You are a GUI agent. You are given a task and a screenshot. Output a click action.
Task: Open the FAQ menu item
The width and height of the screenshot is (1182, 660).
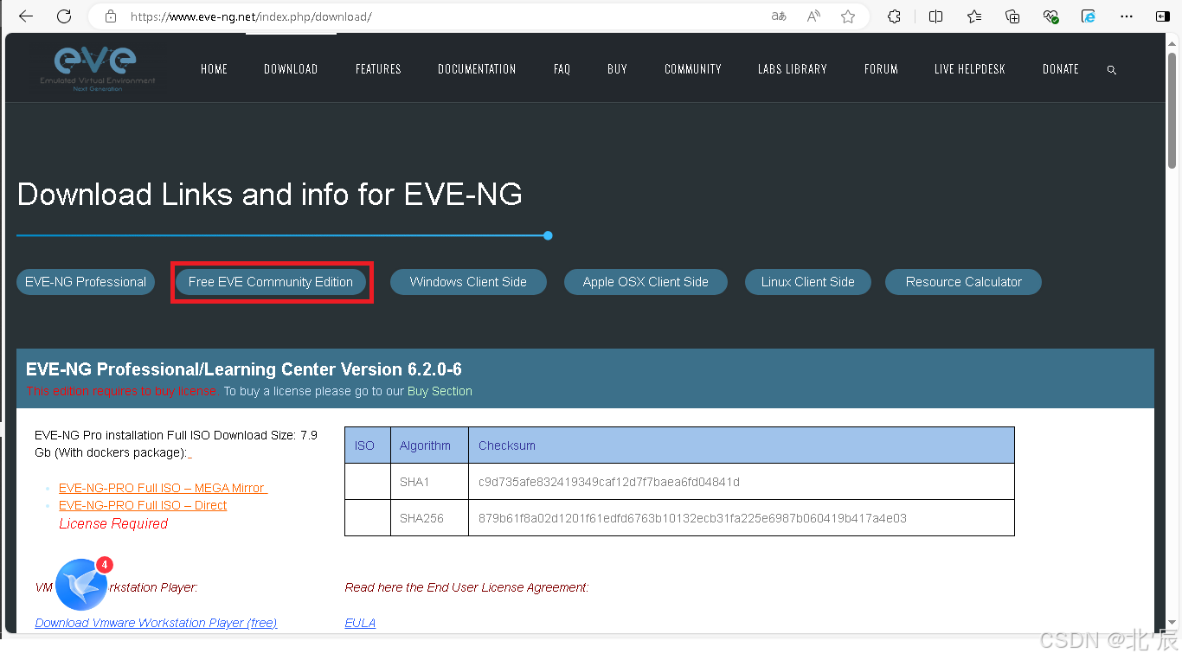click(562, 69)
